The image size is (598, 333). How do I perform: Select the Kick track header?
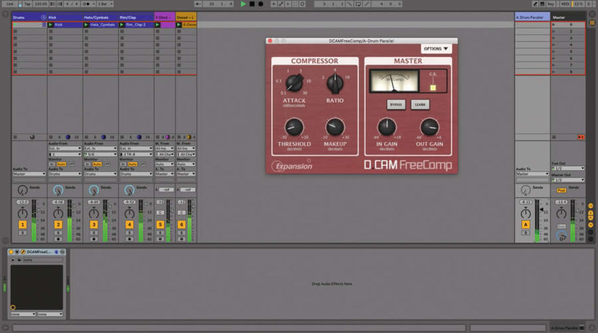click(64, 17)
